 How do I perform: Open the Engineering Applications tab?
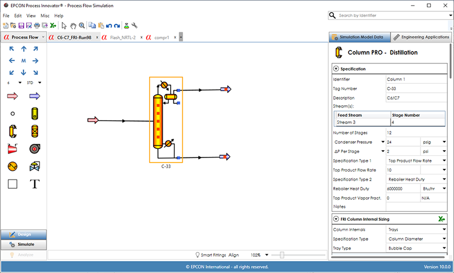click(x=421, y=37)
